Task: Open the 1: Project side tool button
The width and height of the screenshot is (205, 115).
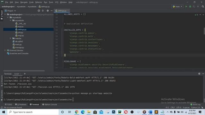Action: tap(2, 15)
